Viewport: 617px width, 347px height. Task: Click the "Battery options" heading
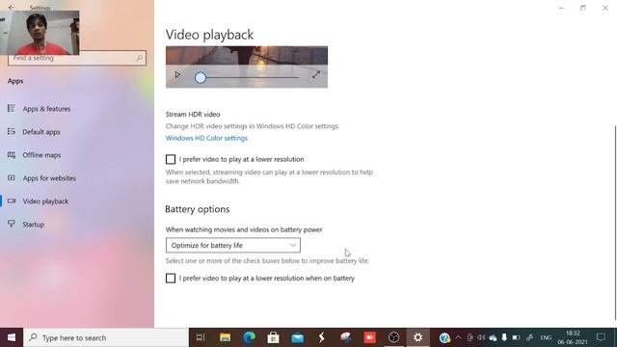pos(197,209)
